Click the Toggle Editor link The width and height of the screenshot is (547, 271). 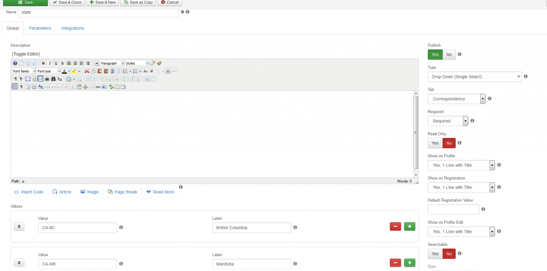tap(26, 54)
